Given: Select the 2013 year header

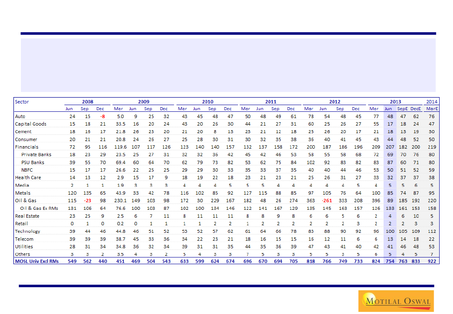Looking at the screenshot, I should click(395, 102).
